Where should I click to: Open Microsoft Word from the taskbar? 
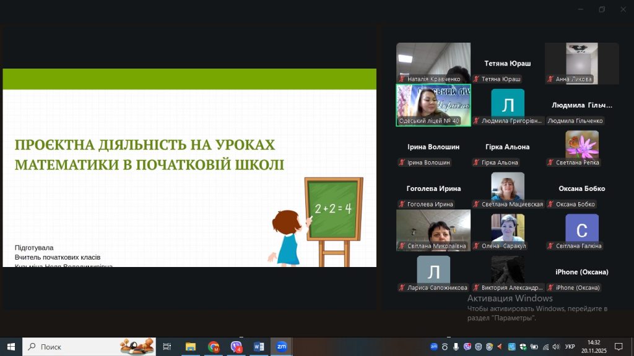tap(258, 347)
